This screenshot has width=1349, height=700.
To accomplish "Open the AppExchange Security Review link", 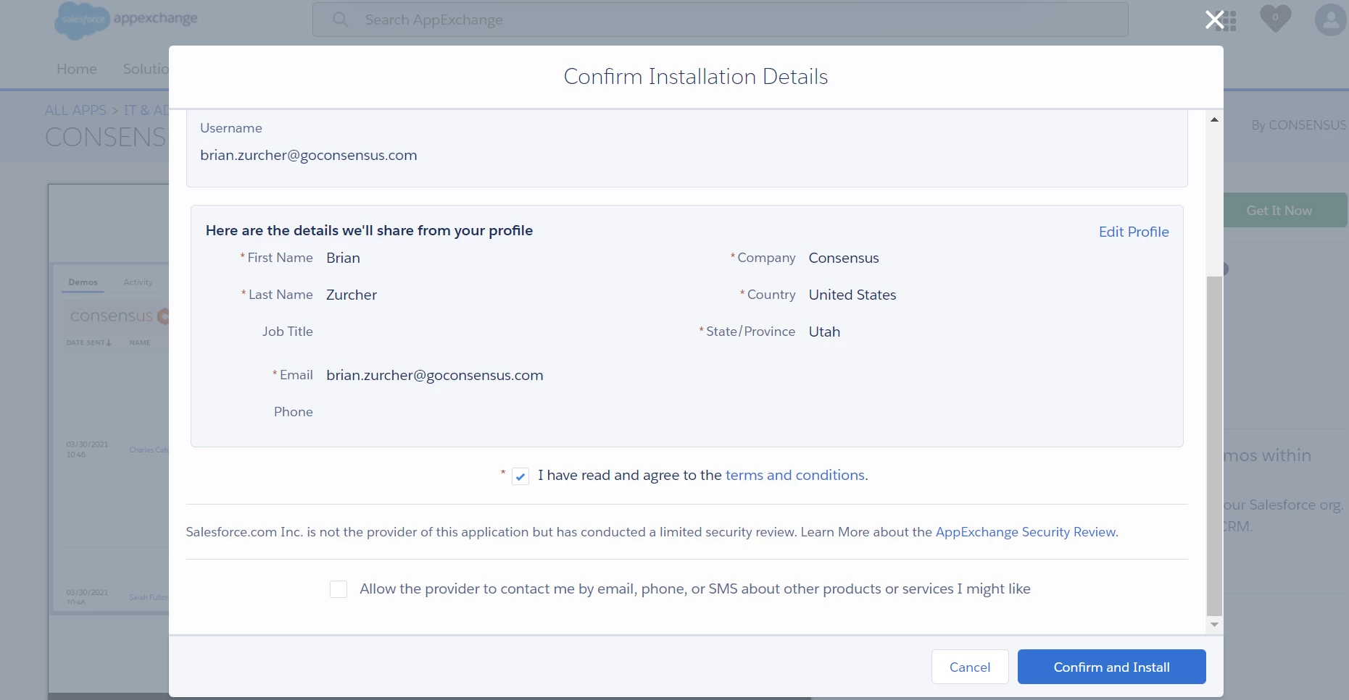I will coord(1026,532).
